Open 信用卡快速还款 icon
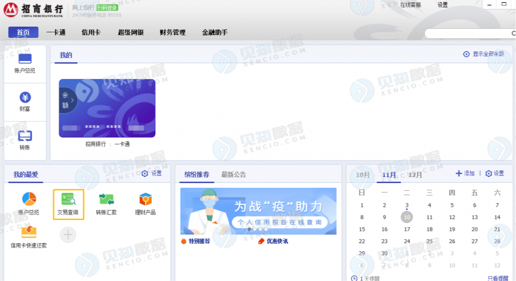Viewport: 516px width, 281px height. click(x=29, y=237)
